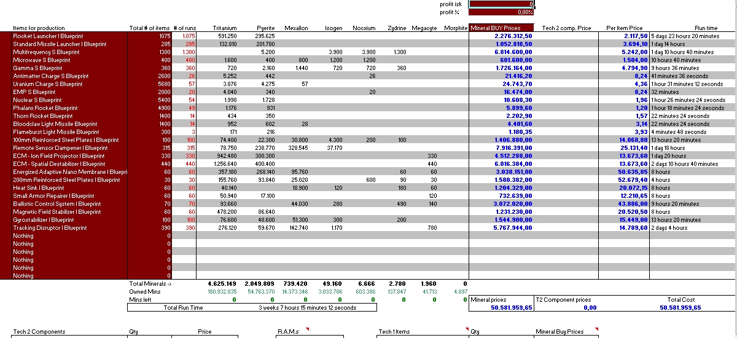The width and height of the screenshot is (737, 338).
Task: Select the Isogen column header
Action: (x=333, y=28)
